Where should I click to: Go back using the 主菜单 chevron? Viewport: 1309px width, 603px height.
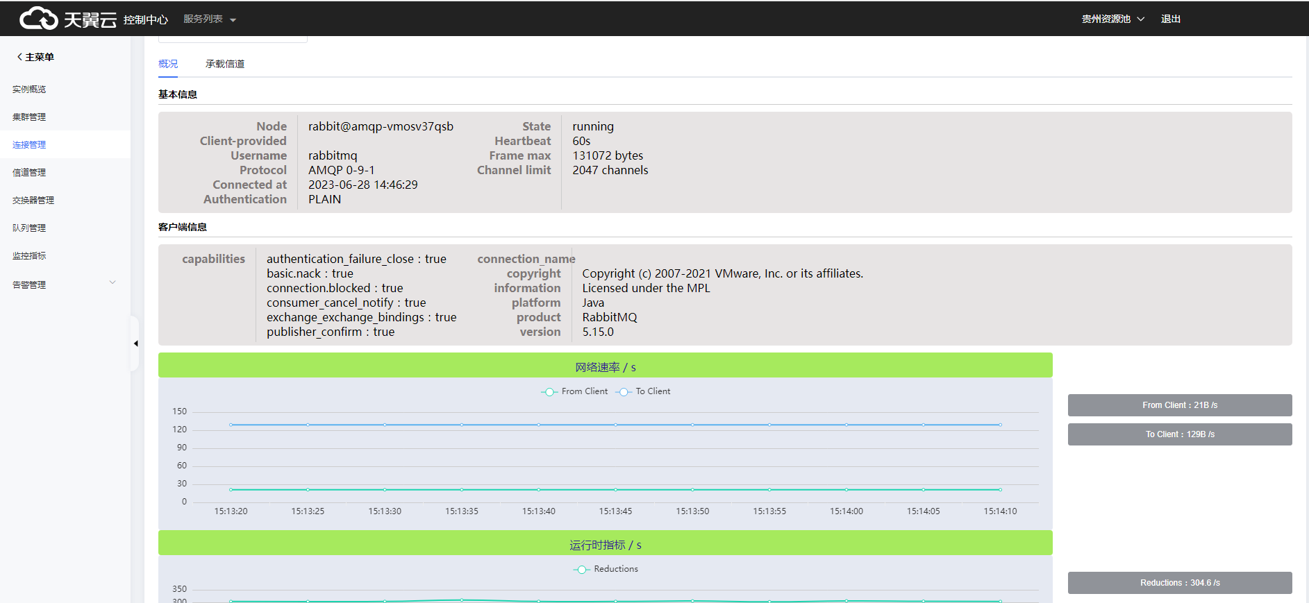(x=19, y=57)
